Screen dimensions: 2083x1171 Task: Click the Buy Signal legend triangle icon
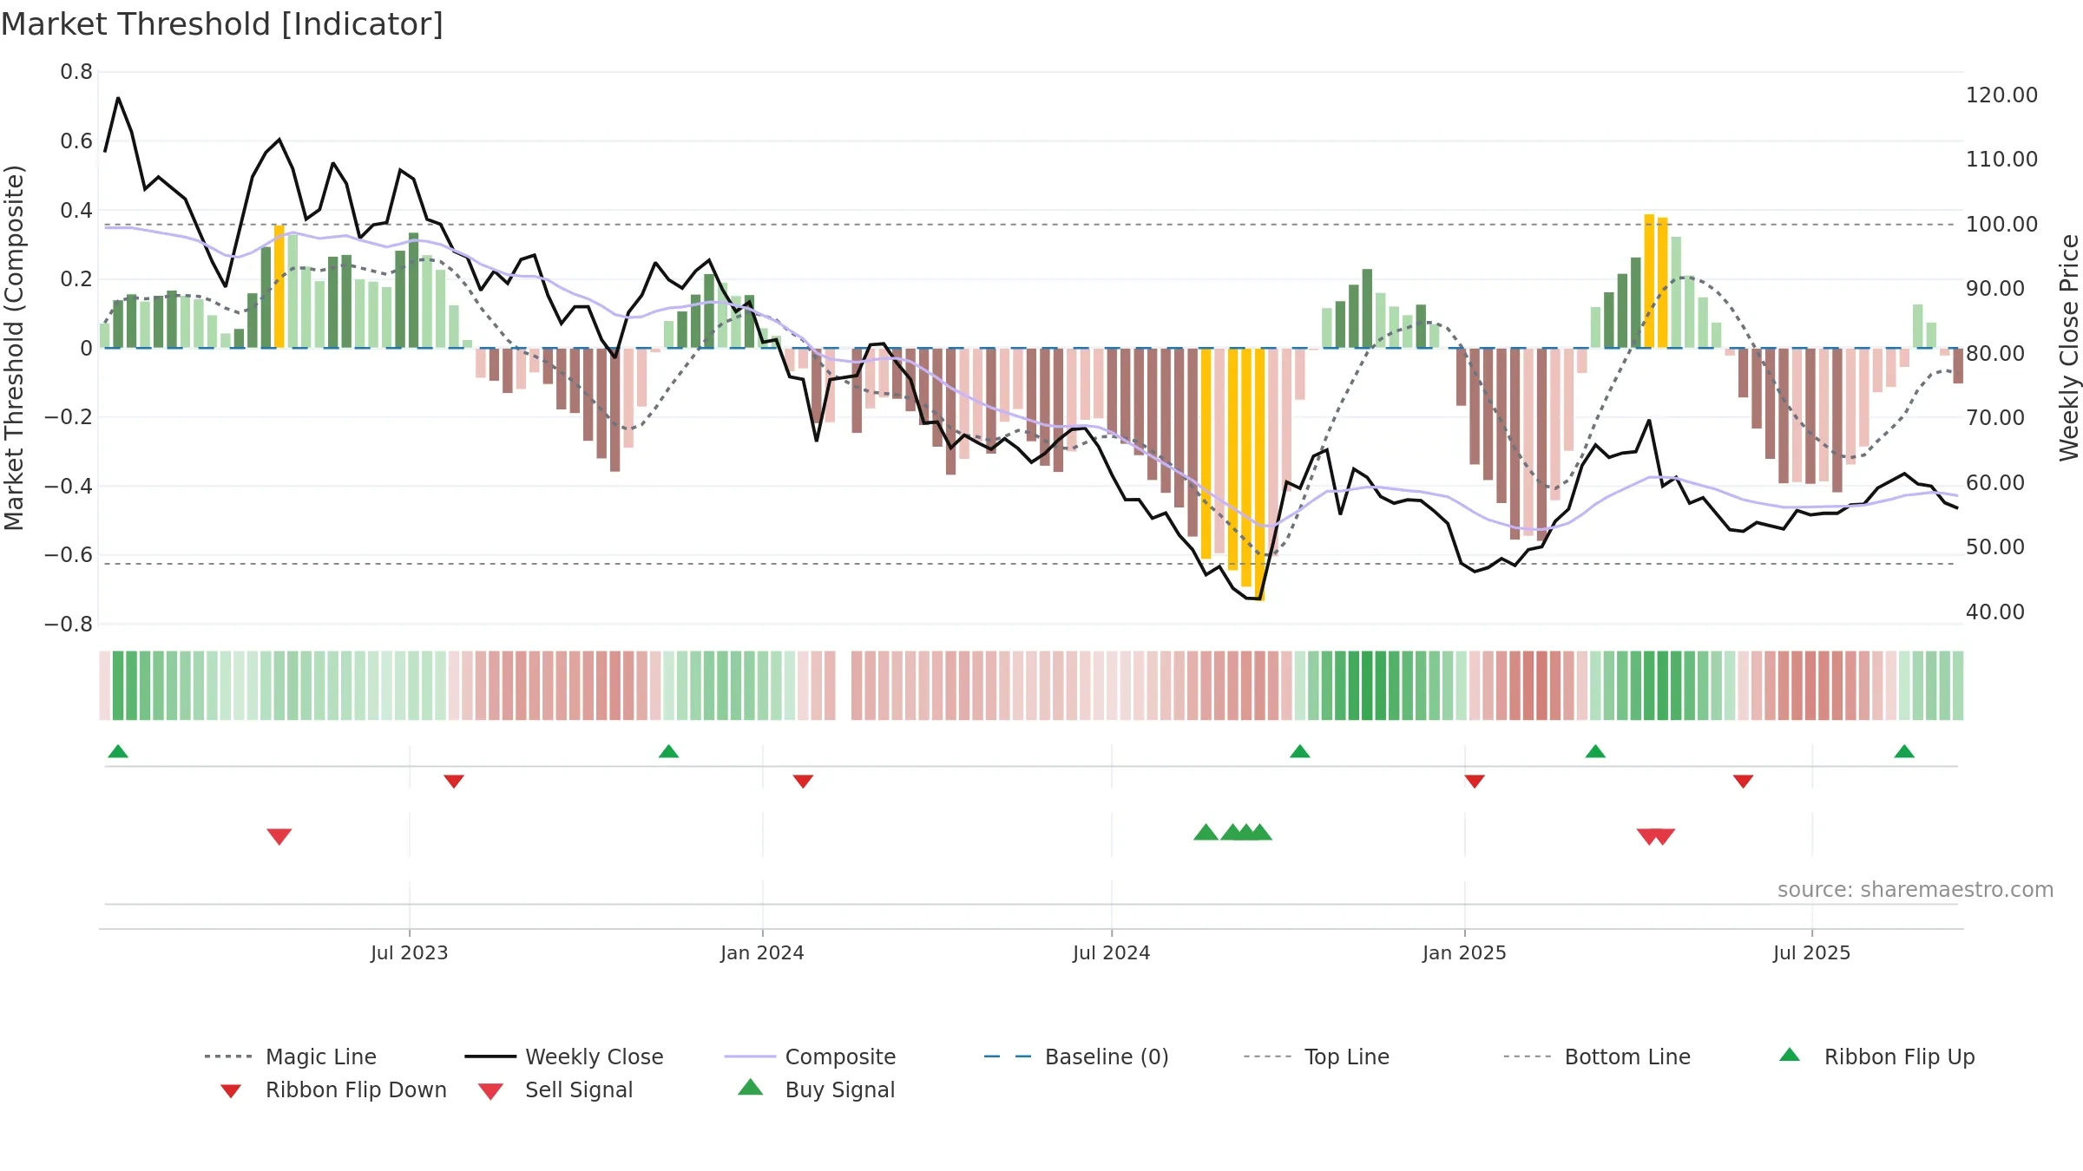click(x=751, y=1087)
